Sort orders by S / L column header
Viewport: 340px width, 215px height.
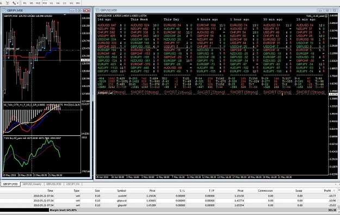[182, 191]
